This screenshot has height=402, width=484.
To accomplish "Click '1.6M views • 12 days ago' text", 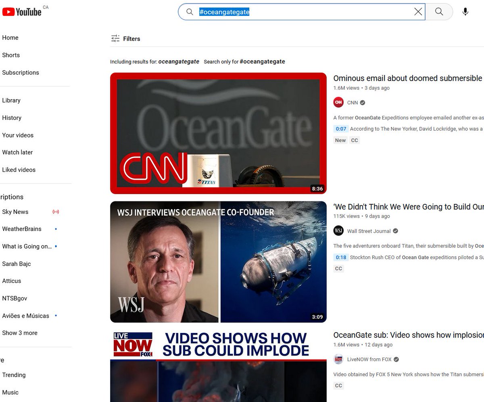I will pyautogui.click(x=363, y=345).
